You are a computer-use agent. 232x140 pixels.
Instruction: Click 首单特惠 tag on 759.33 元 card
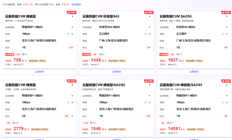[x=10, y=54]
